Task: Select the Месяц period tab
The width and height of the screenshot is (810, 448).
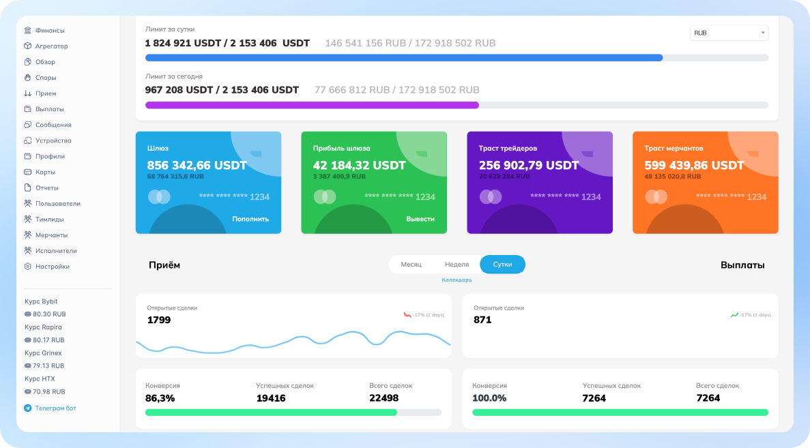Action: tap(411, 265)
